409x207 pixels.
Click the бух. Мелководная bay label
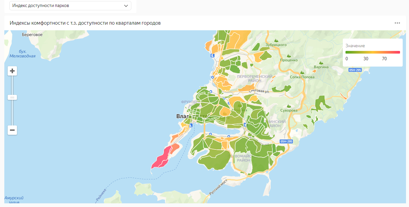pos(22,54)
